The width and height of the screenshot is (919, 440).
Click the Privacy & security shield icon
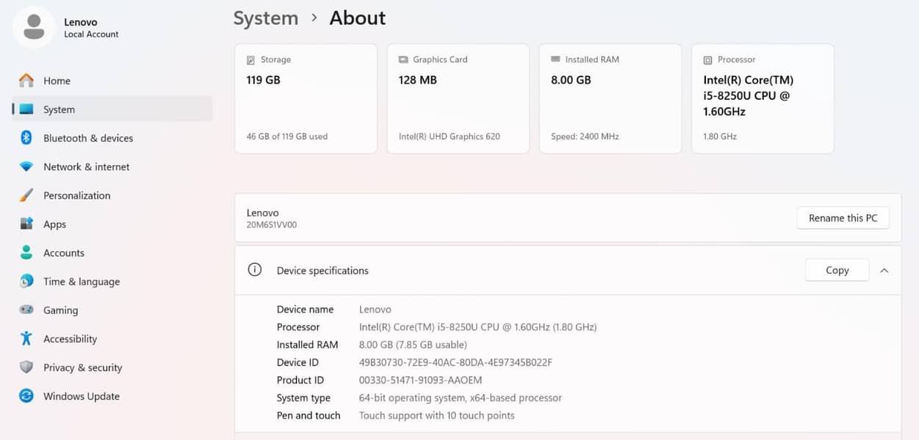(26, 367)
